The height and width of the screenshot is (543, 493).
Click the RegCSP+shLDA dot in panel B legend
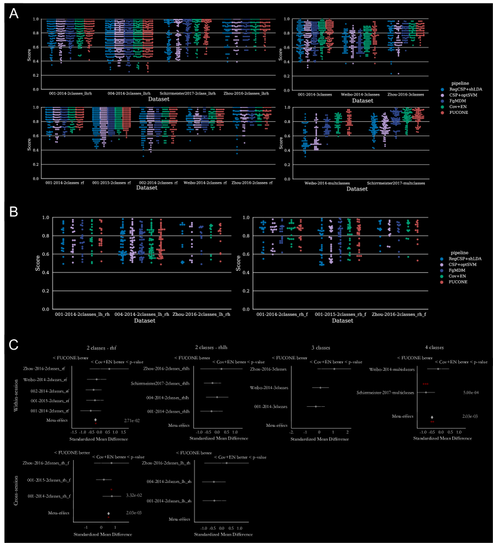[x=442, y=259]
